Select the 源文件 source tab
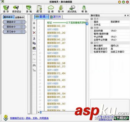The image size is (130, 122). pos(56,17)
